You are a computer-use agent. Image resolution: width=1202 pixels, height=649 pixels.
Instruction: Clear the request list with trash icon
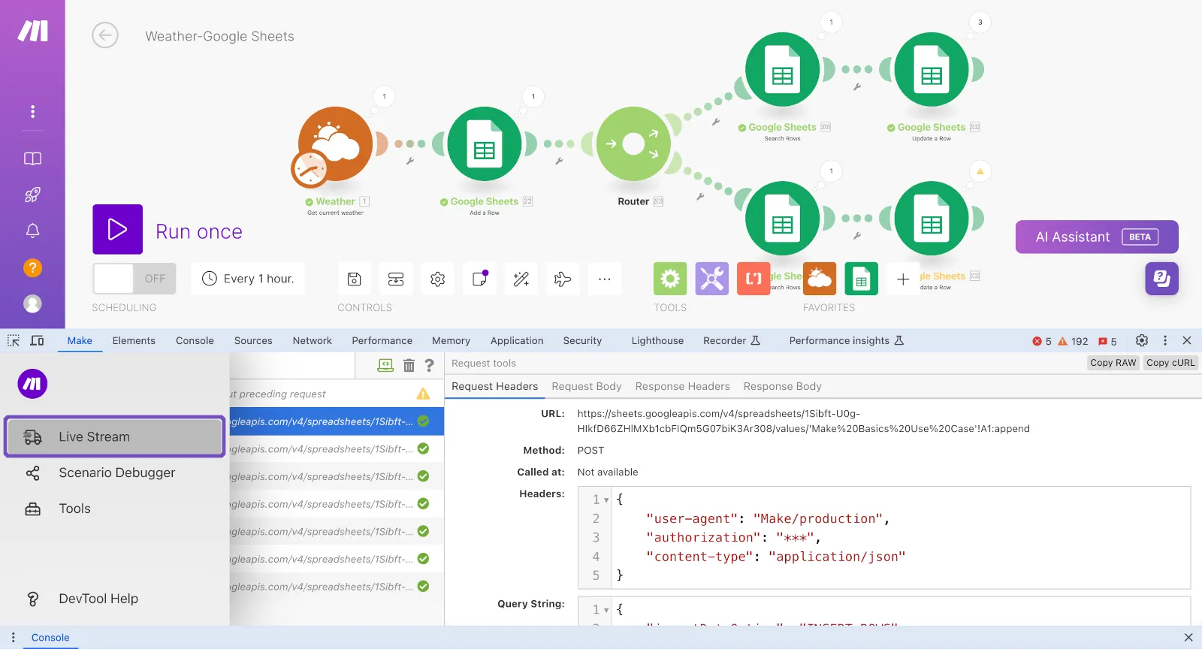tap(409, 365)
